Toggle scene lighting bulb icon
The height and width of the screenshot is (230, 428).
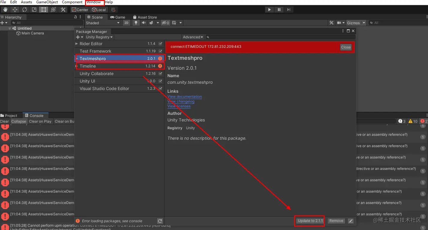pyautogui.click(x=136, y=23)
